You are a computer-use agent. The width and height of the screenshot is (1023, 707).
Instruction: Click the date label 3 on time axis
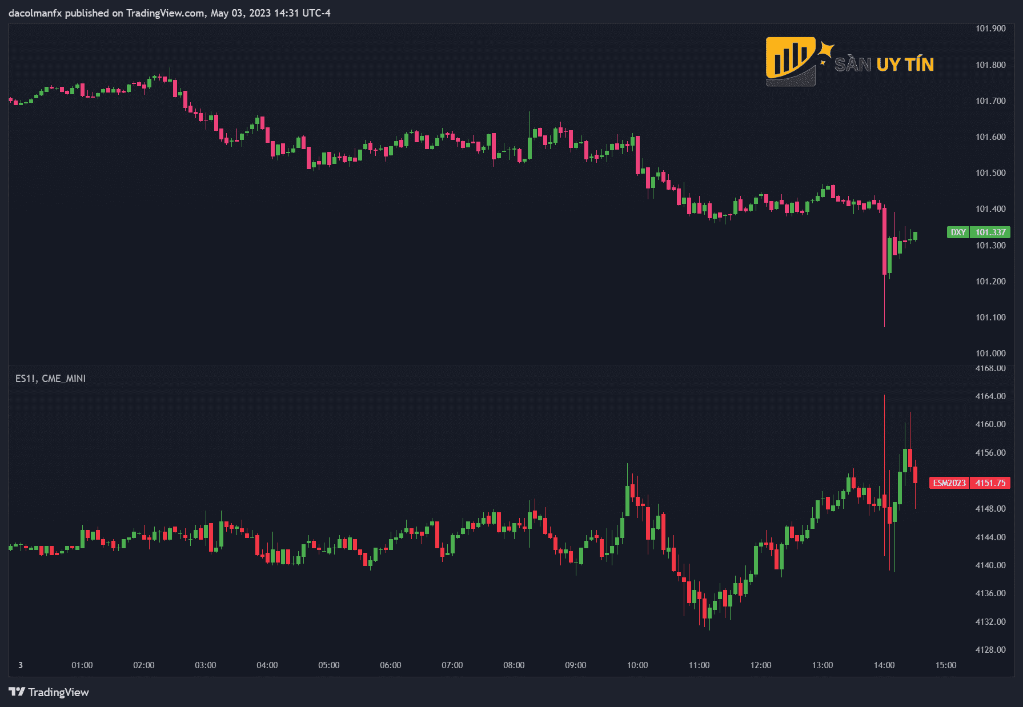21,665
